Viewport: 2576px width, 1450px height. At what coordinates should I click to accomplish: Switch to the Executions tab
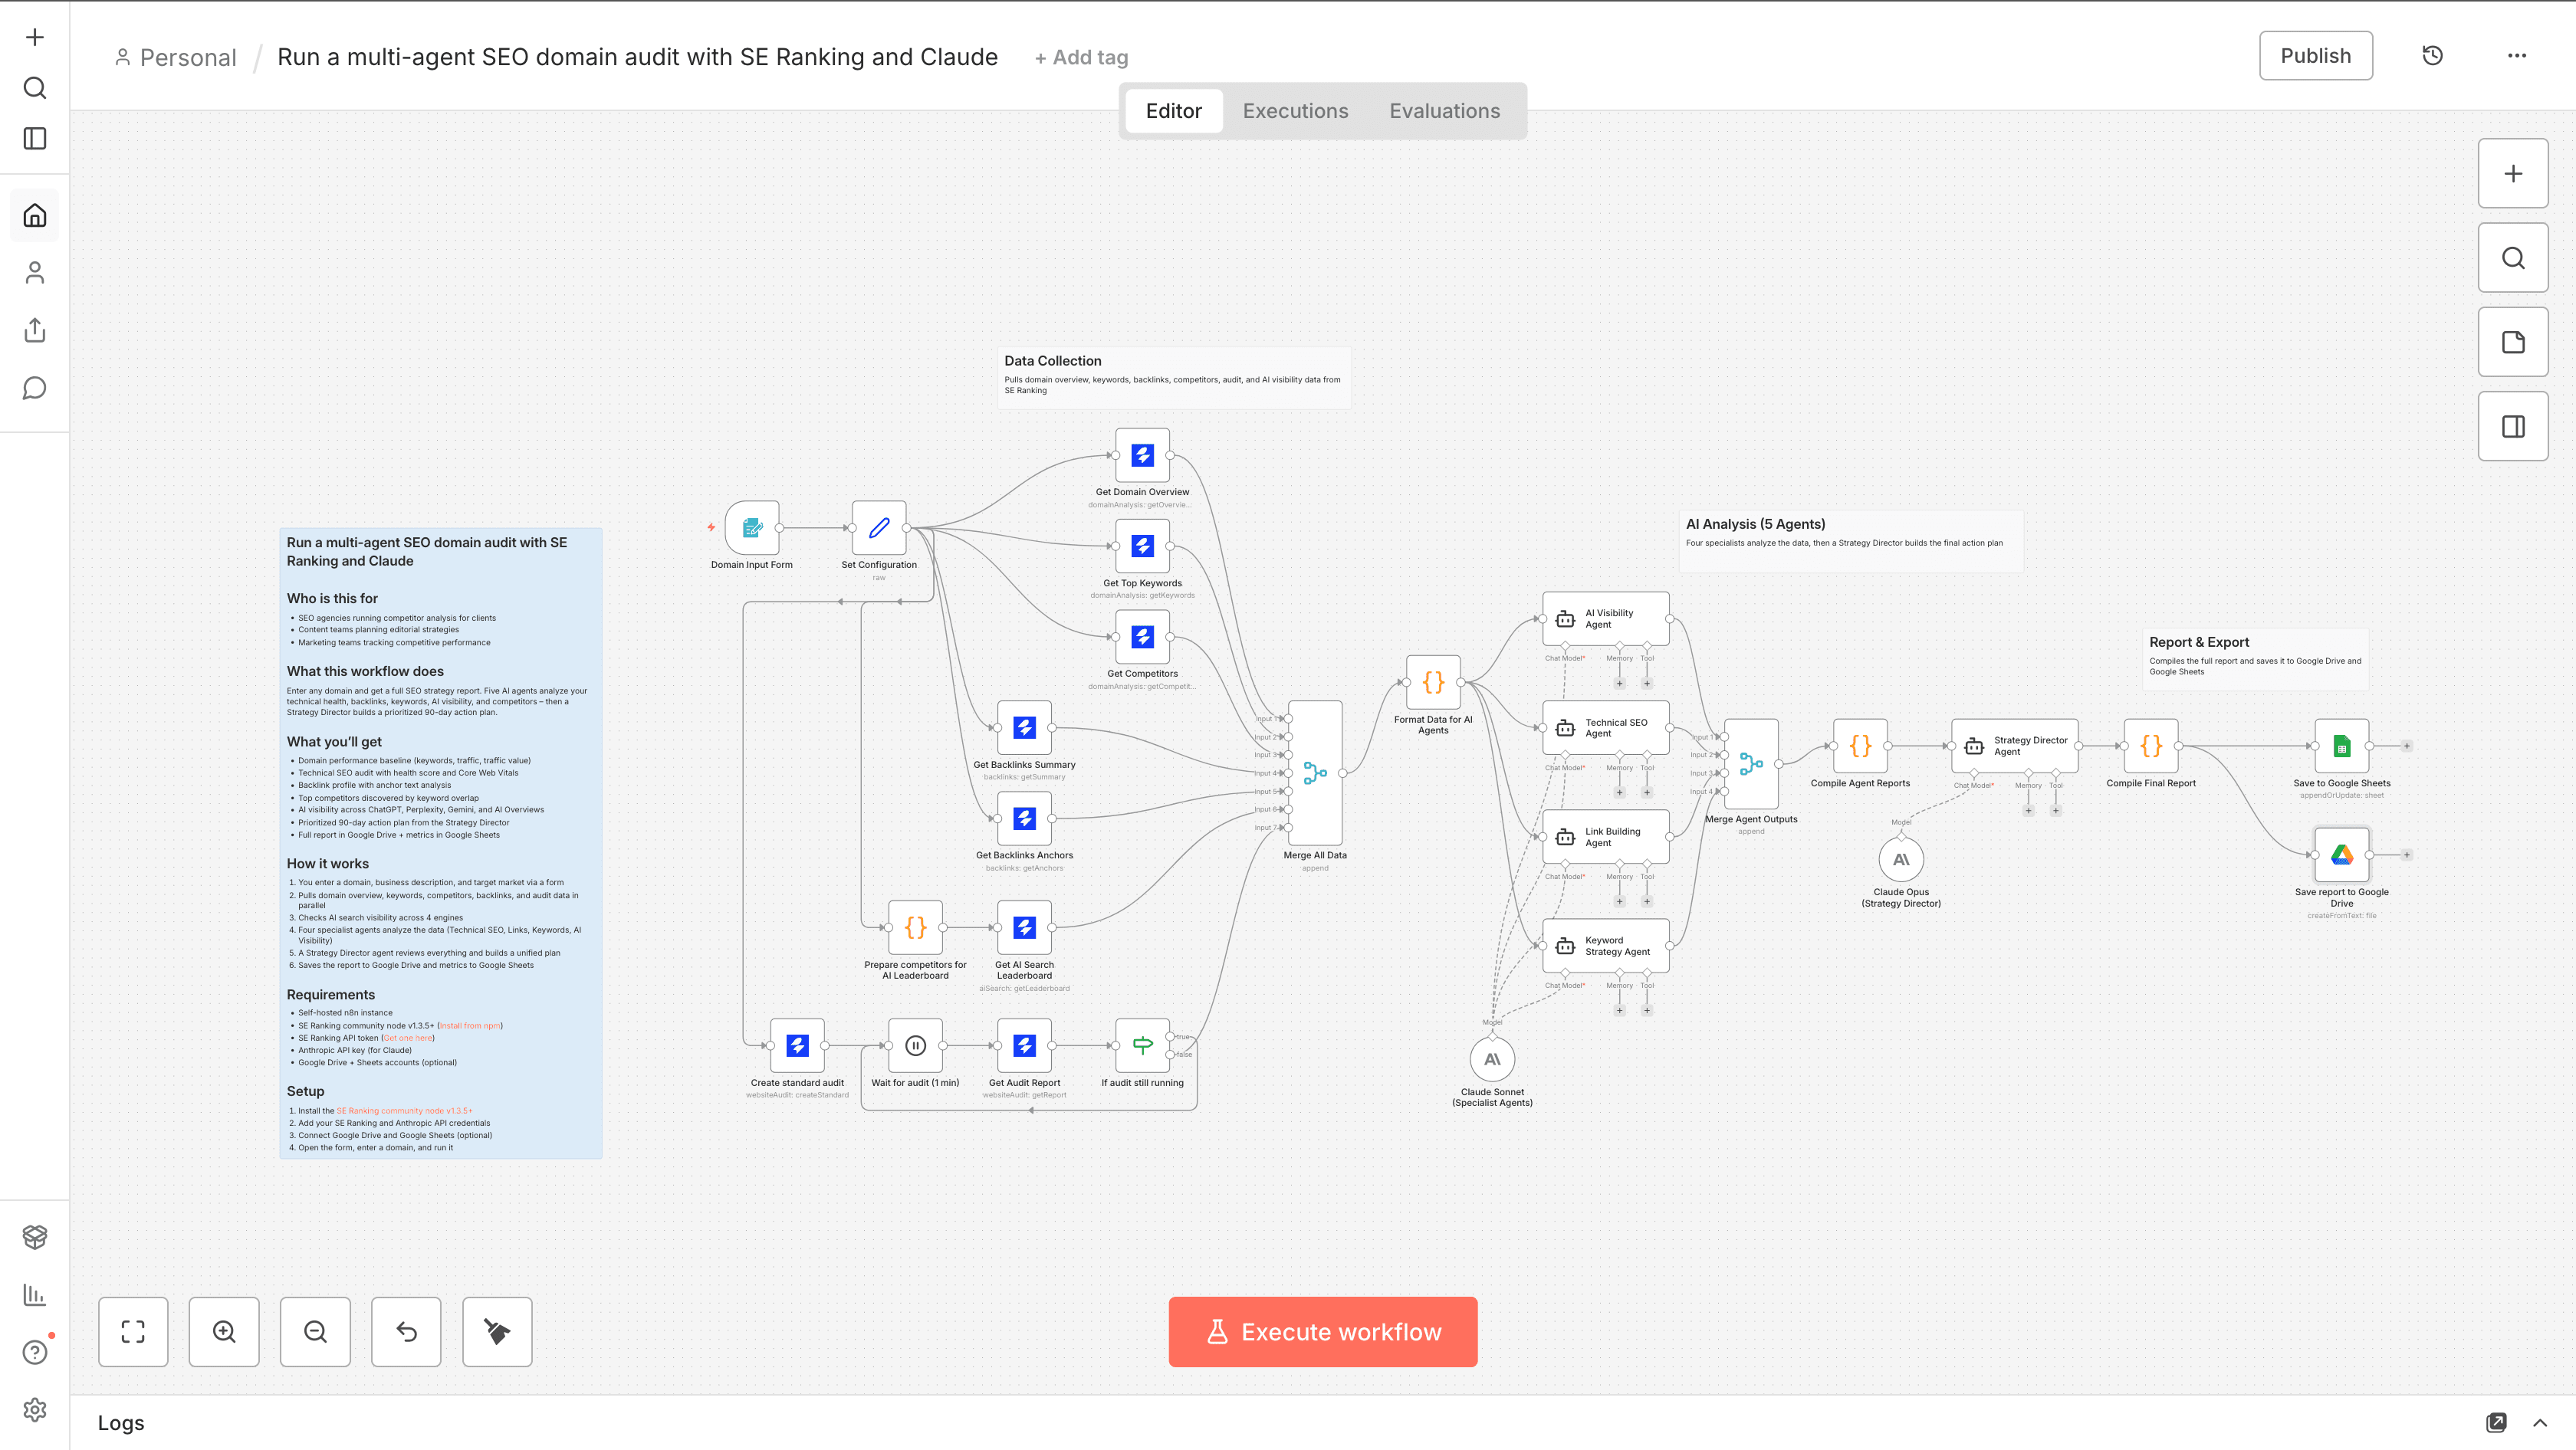pyautogui.click(x=1295, y=111)
